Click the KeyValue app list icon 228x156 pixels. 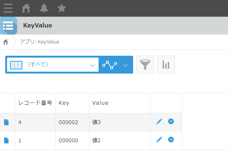click(x=8, y=26)
